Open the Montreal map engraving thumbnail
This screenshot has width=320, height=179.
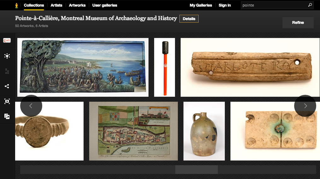[x=133, y=131]
